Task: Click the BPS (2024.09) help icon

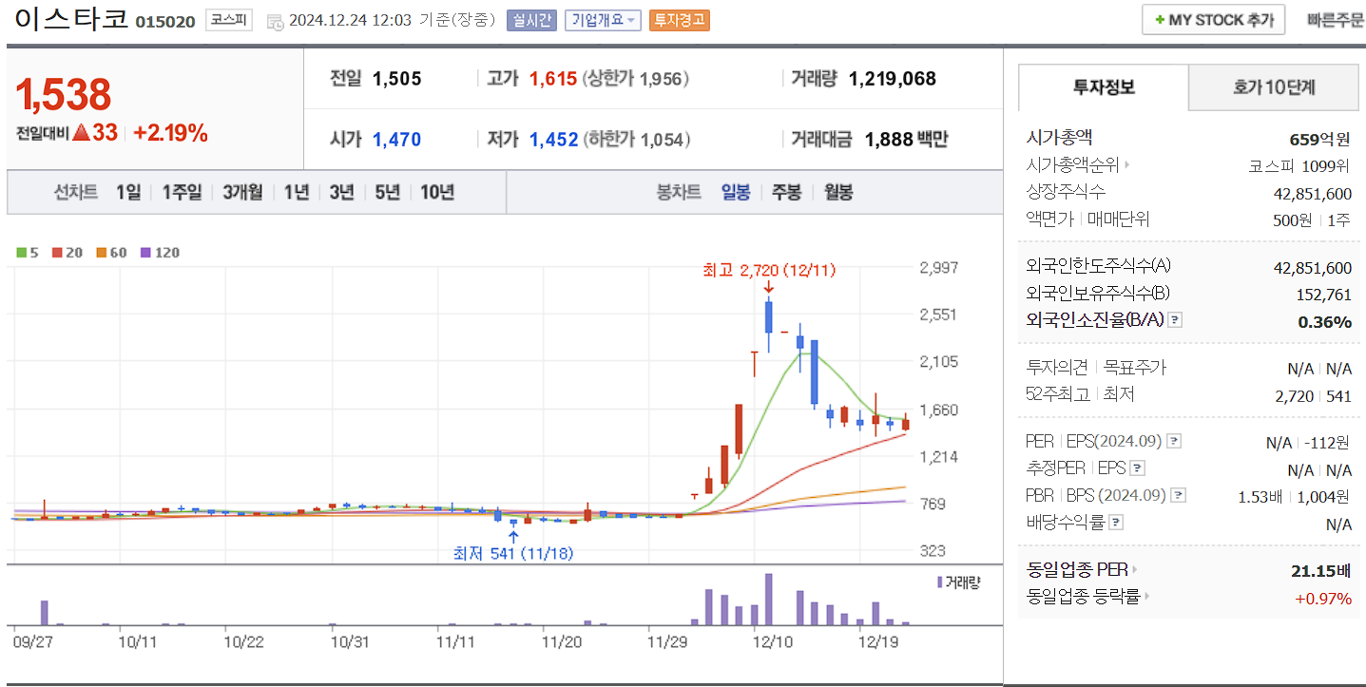Action: 1179,494
